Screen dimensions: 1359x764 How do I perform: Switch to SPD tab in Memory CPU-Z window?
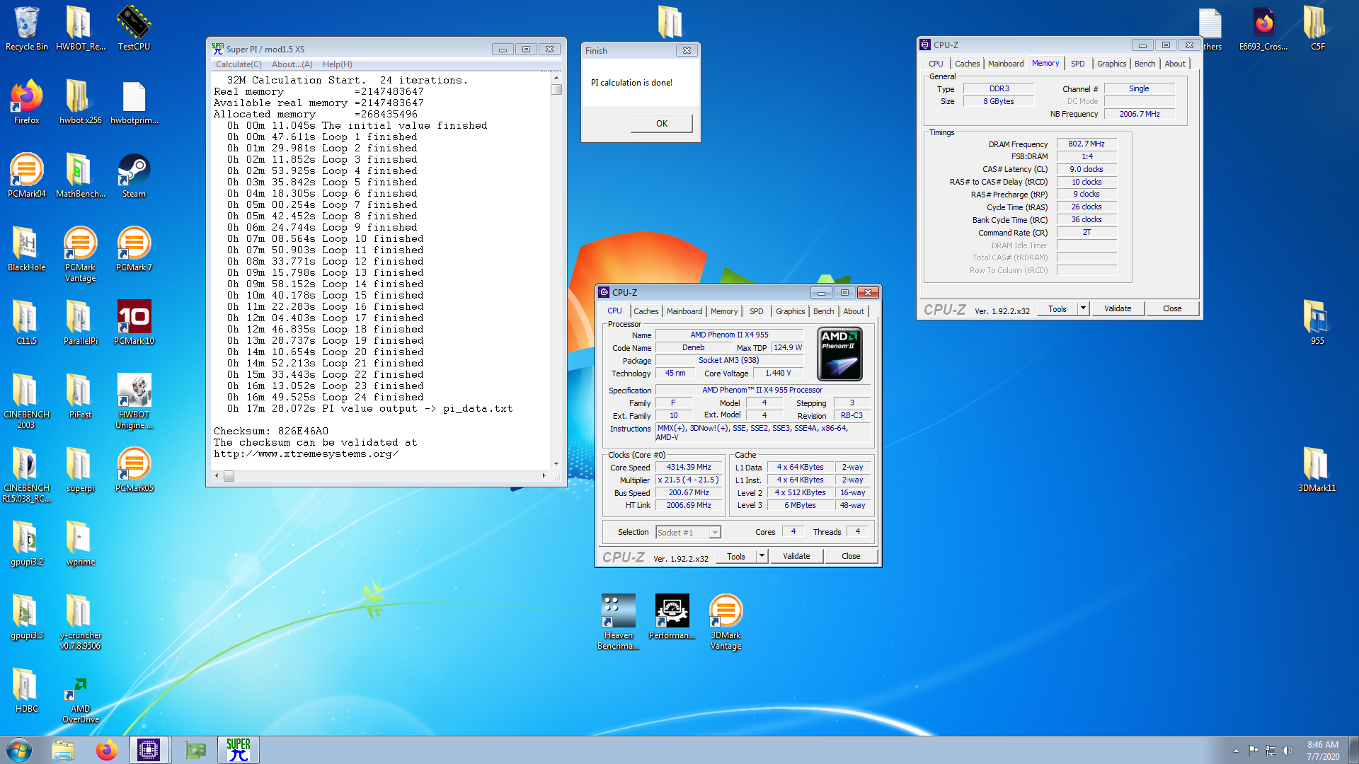1077,64
